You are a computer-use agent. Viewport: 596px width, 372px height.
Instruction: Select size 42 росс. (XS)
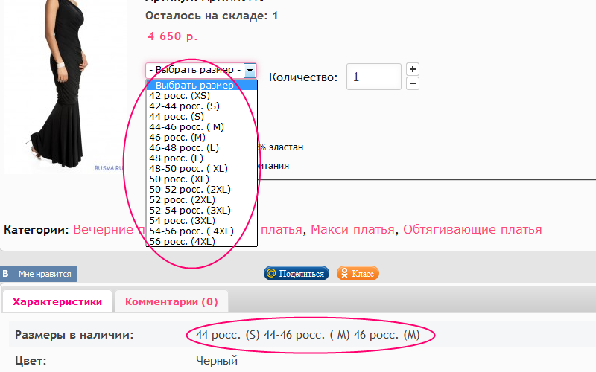[180, 96]
